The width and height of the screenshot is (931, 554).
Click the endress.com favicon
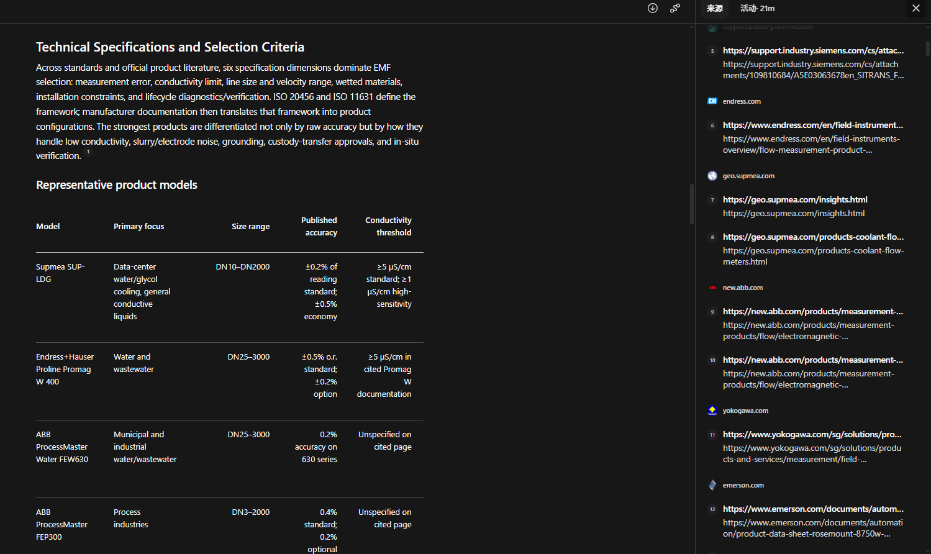[x=712, y=101]
